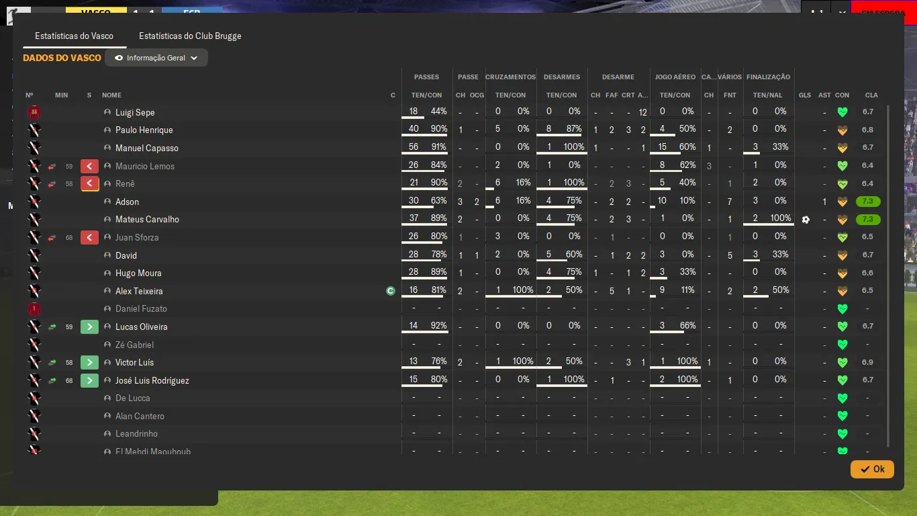The width and height of the screenshot is (917, 516).
Task: Open player Adson
Action: 127,202
